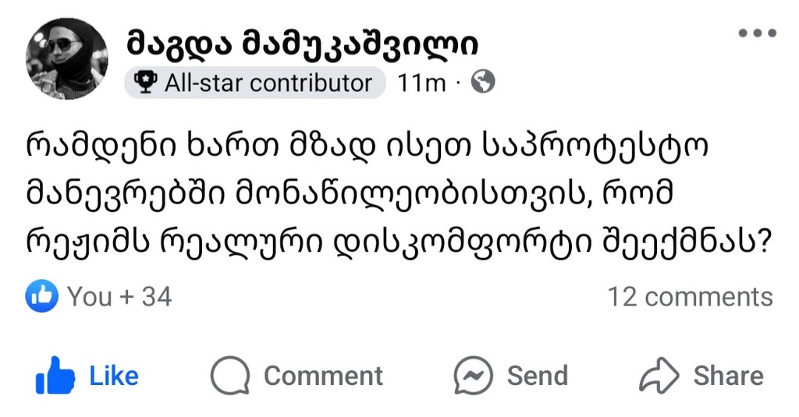Open author name მაგდა მამუკაშვილი link
This screenshot has height=417, width=799.
[x=302, y=44]
